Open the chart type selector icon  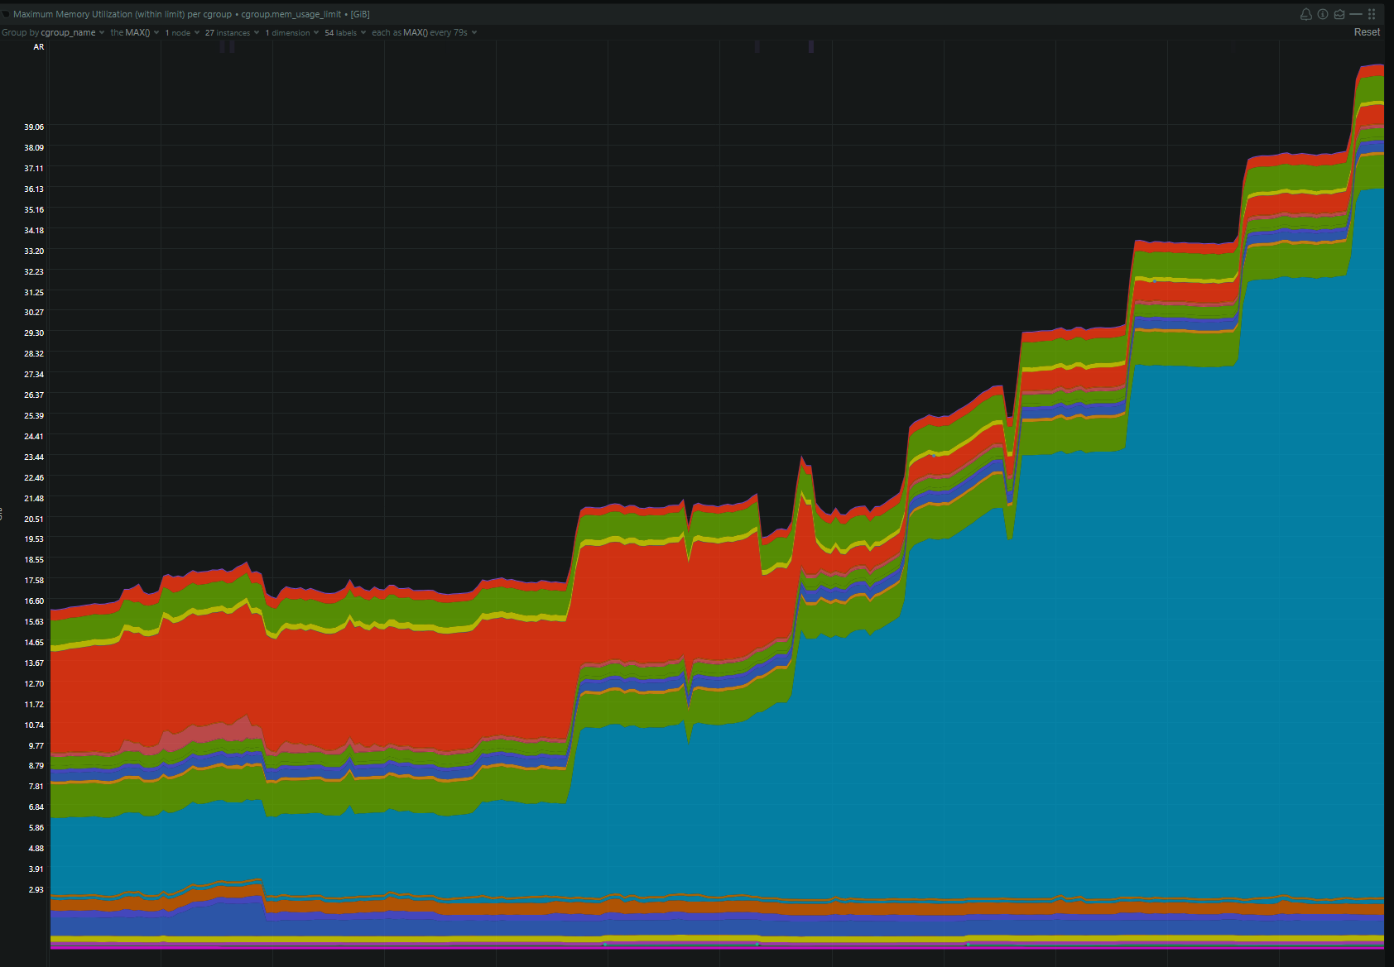pyautogui.click(x=1339, y=14)
